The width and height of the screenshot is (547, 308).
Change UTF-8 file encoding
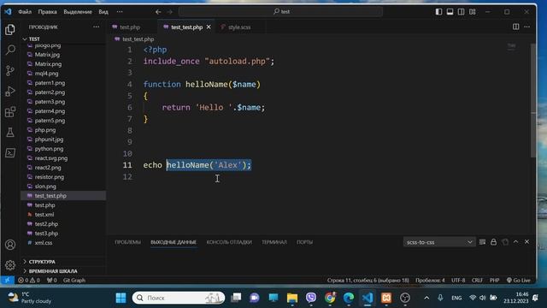click(458, 280)
